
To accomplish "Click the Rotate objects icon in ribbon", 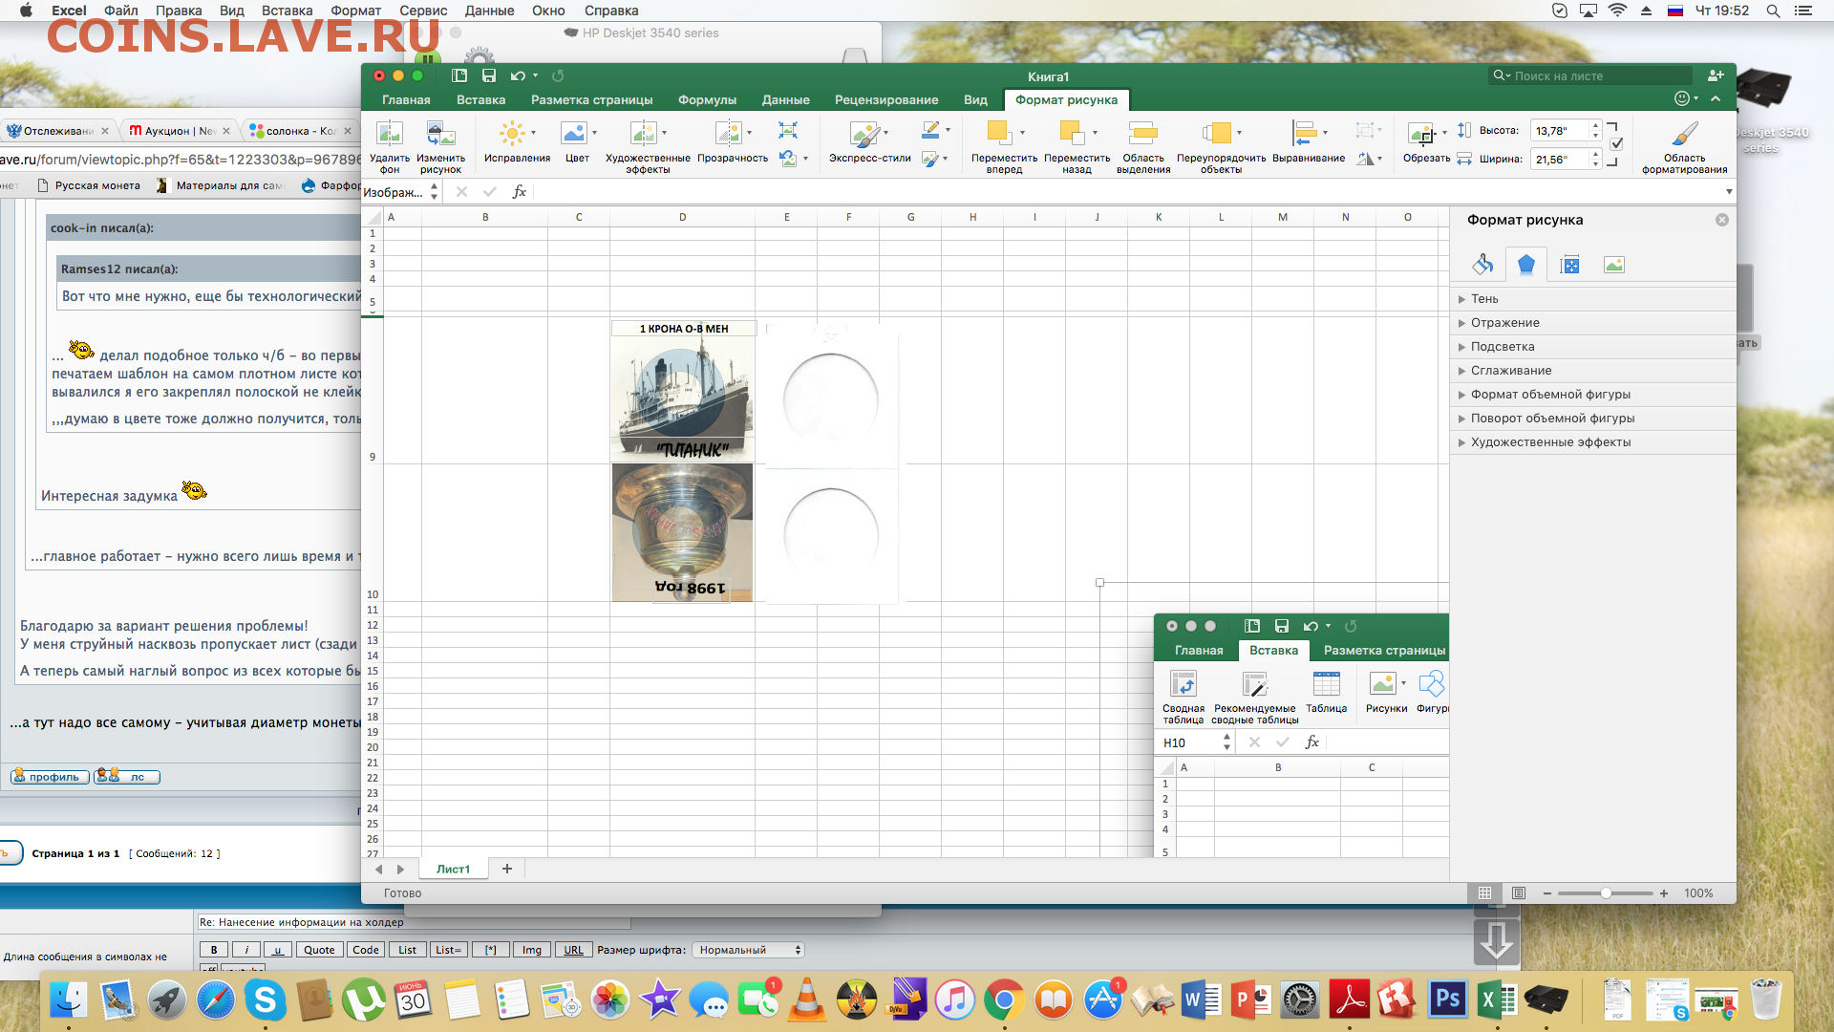I will pyautogui.click(x=1365, y=159).
